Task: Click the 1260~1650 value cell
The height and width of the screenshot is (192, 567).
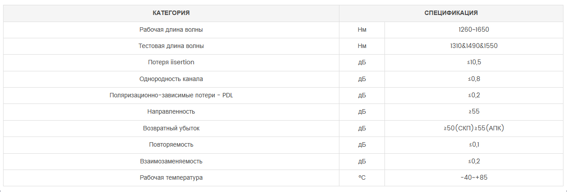Action: click(x=474, y=30)
